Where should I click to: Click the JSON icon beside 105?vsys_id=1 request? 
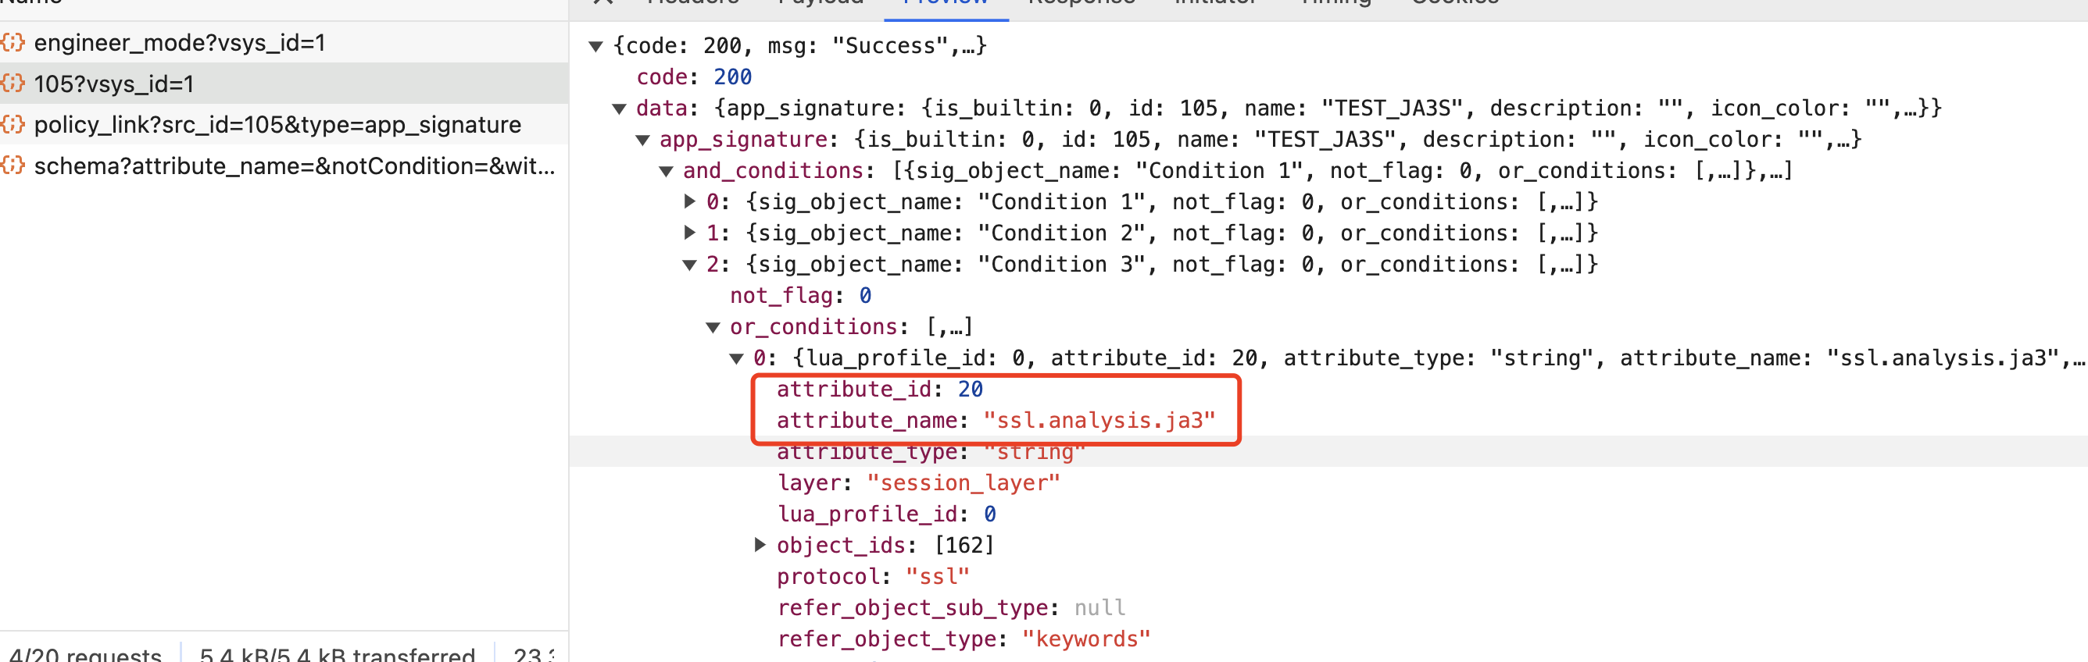[13, 84]
